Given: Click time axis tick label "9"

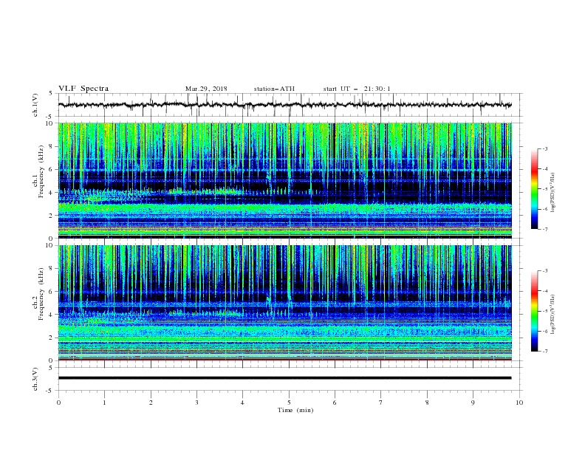Looking at the screenshot, I should coord(473,403).
